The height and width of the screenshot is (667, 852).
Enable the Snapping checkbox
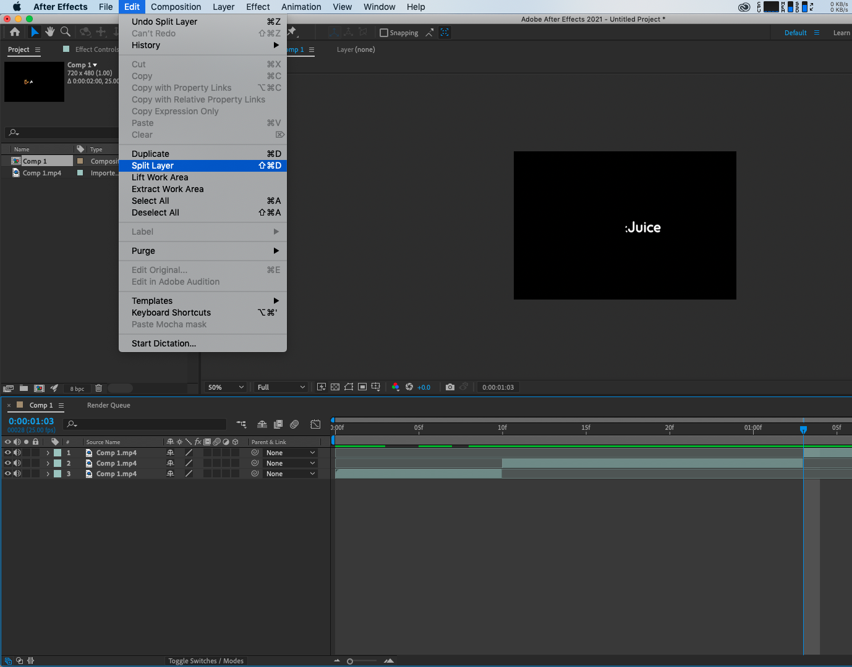tap(384, 33)
